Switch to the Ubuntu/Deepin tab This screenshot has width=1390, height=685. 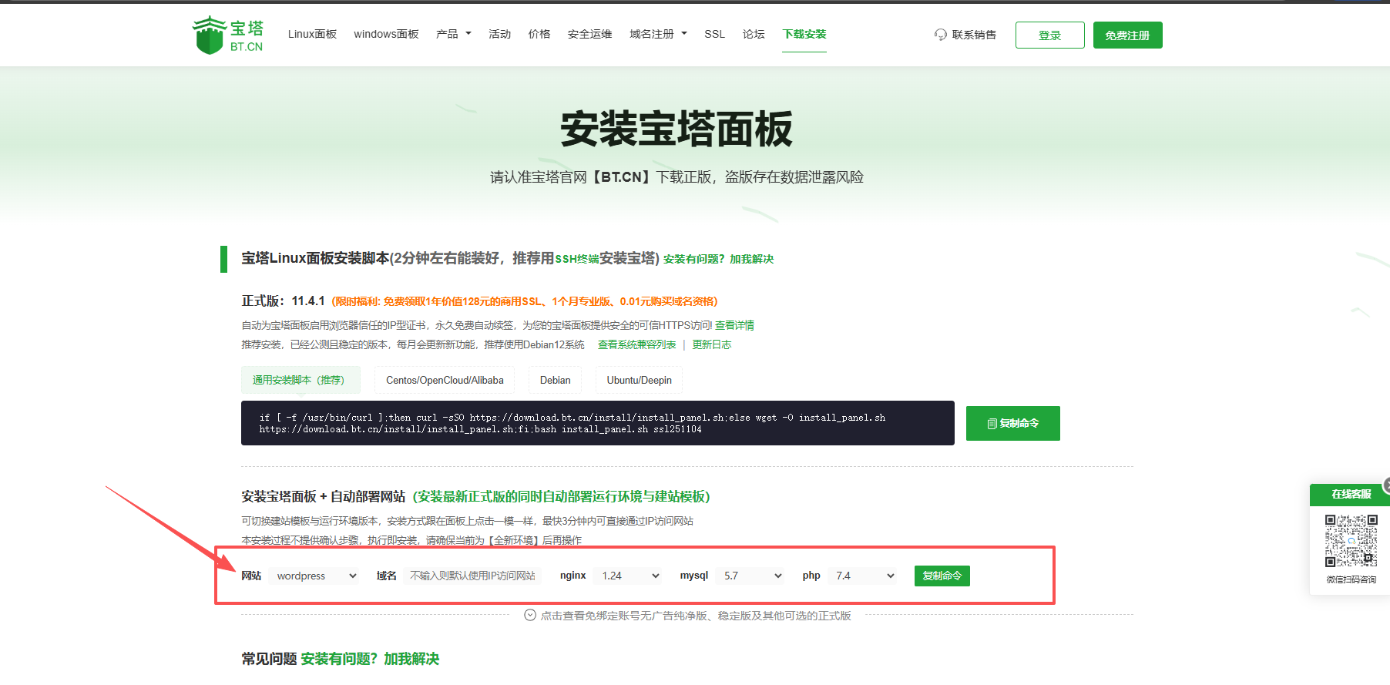[639, 380]
